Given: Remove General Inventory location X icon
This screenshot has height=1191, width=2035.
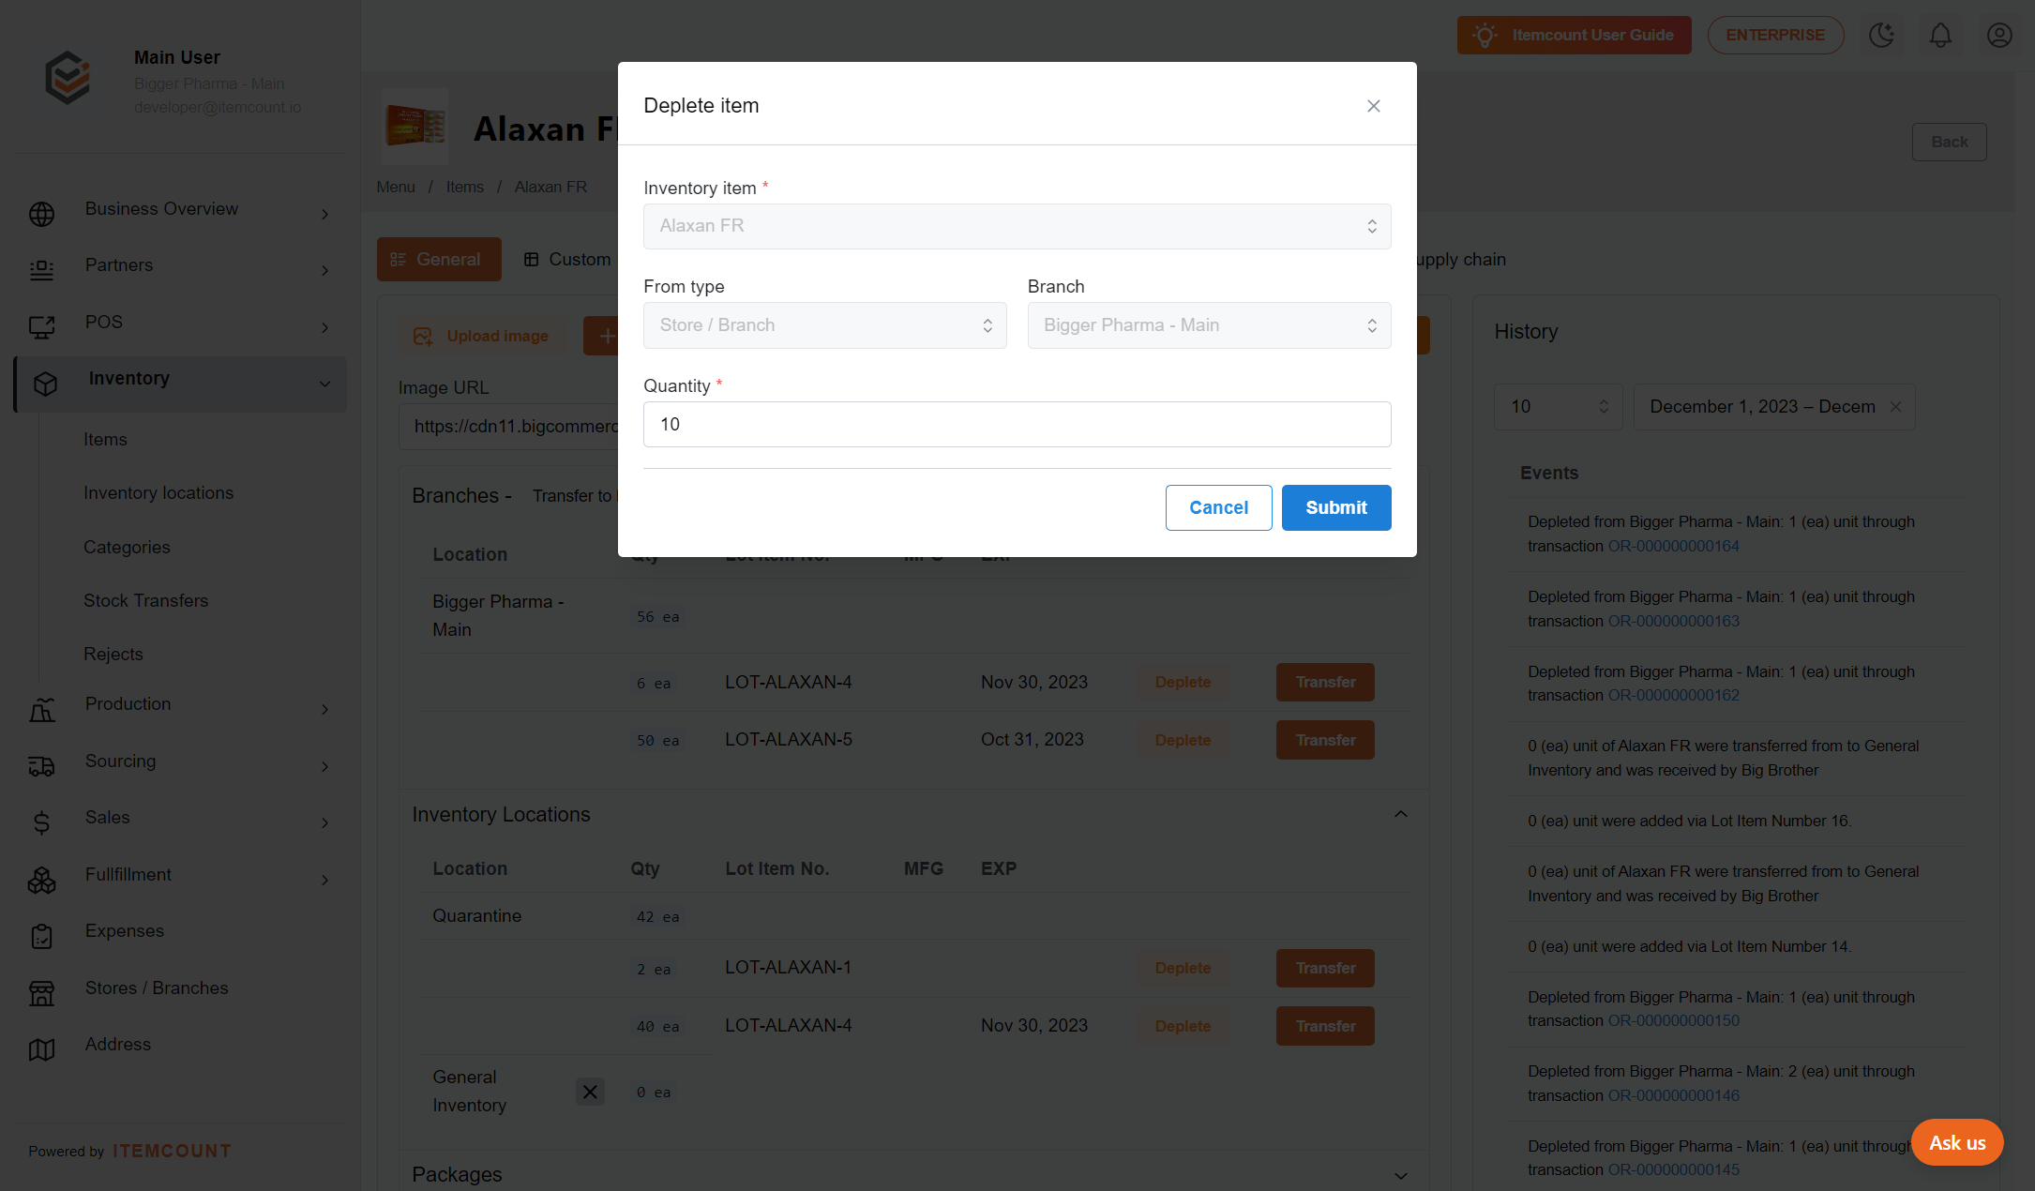Looking at the screenshot, I should pyautogui.click(x=589, y=1092).
